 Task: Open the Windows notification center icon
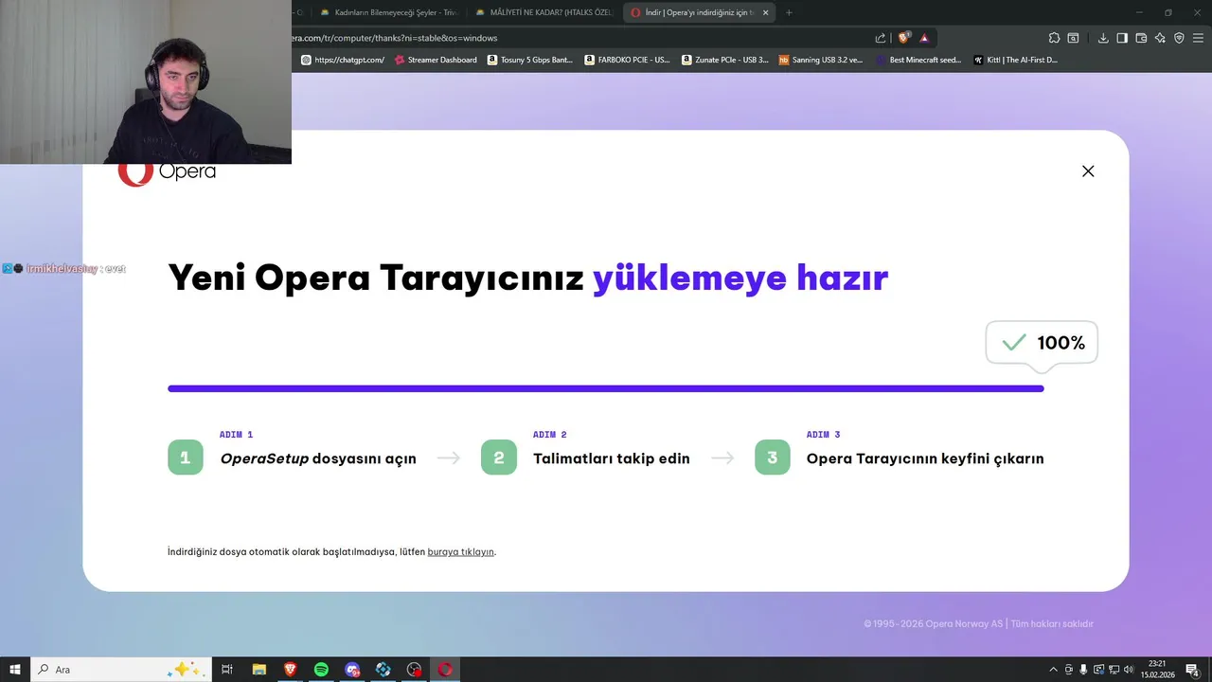tap(1193, 670)
